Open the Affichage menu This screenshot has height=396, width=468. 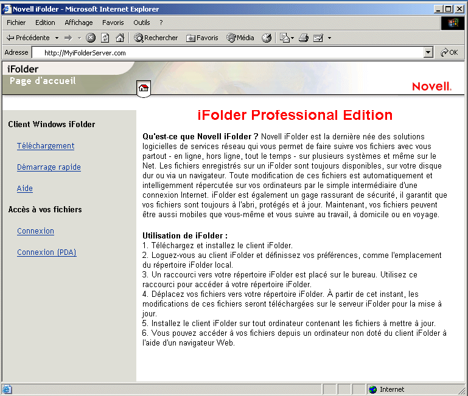[79, 23]
